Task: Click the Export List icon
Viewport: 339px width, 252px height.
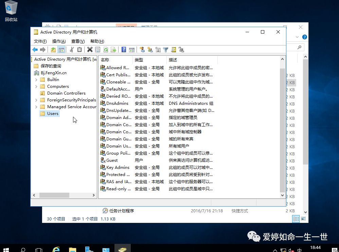Action: [x=113, y=50]
